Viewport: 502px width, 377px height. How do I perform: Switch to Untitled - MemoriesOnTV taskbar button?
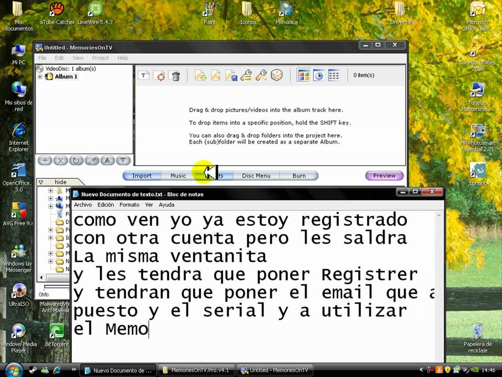(276, 370)
